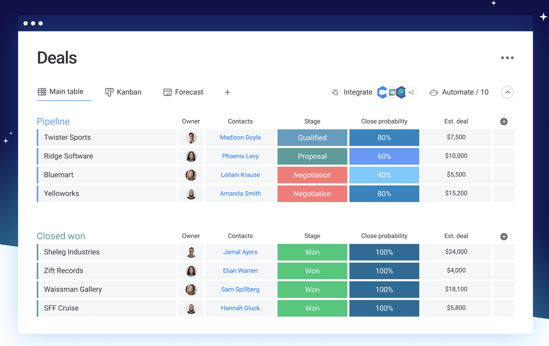Open contact Jamal Ayers
The width and height of the screenshot is (549, 346).
coord(240,252)
